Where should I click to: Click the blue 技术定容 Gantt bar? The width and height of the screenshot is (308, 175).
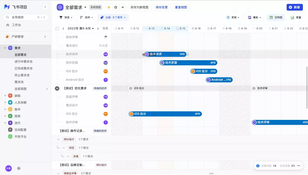click(x=188, y=63)
